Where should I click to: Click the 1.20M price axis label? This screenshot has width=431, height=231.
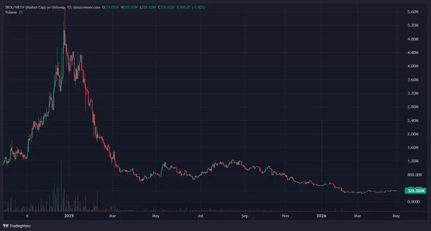pos(413,161)
